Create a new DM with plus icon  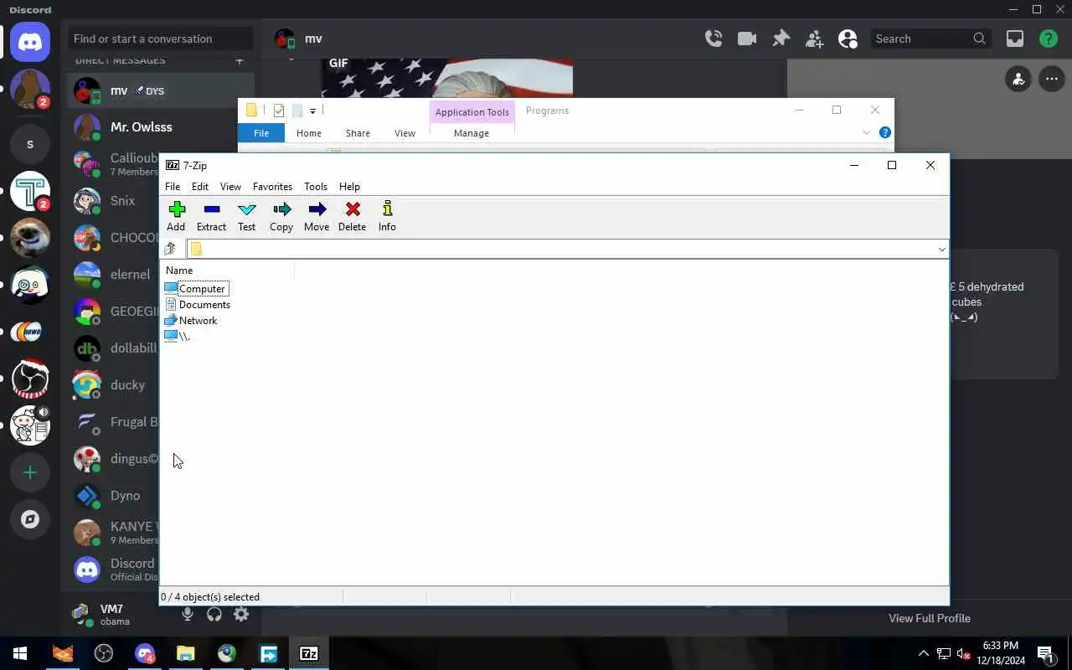point(240,60)
